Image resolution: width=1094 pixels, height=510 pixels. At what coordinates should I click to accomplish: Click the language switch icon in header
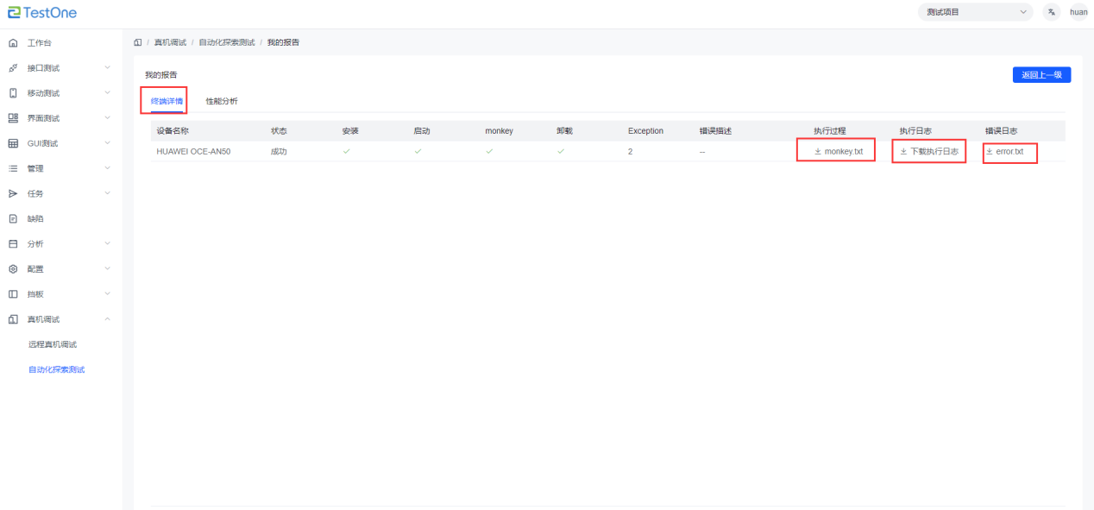[1052, 12]
